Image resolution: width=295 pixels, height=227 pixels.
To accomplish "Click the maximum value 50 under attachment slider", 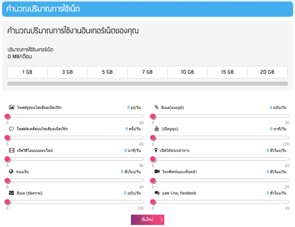I will click(x=287, y=123).
